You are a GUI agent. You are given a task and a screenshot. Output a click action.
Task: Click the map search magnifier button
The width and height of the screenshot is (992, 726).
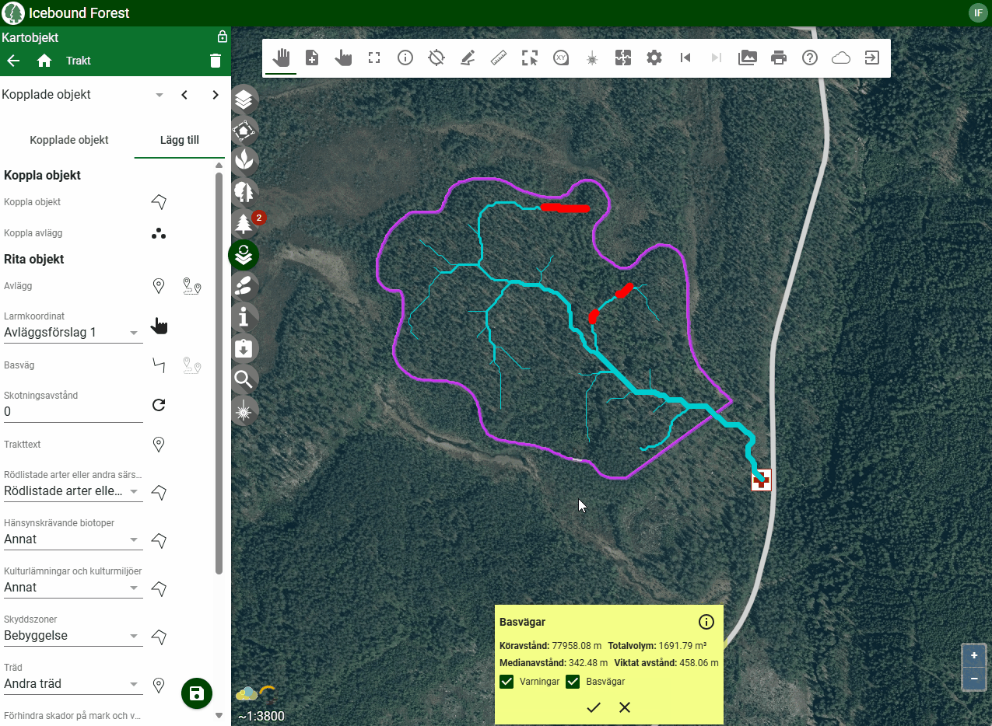(244, 379)
